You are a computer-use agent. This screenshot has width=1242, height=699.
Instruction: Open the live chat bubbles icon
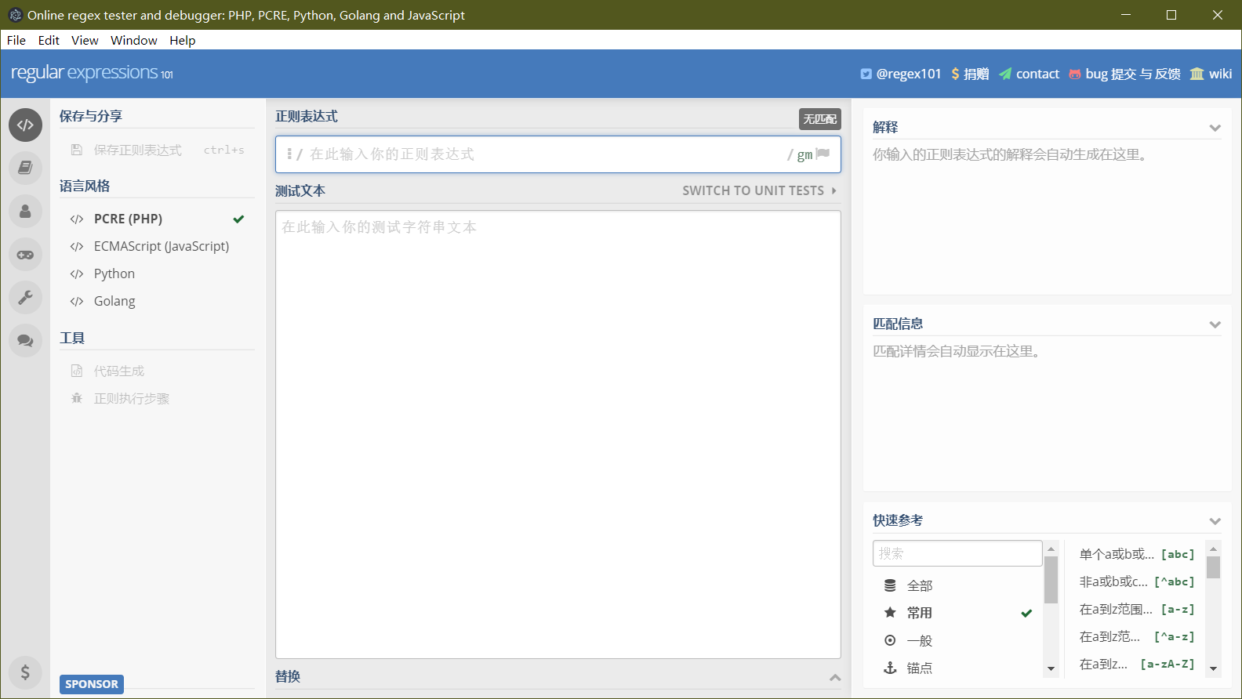pyautogui.click(x=25, y=340)
